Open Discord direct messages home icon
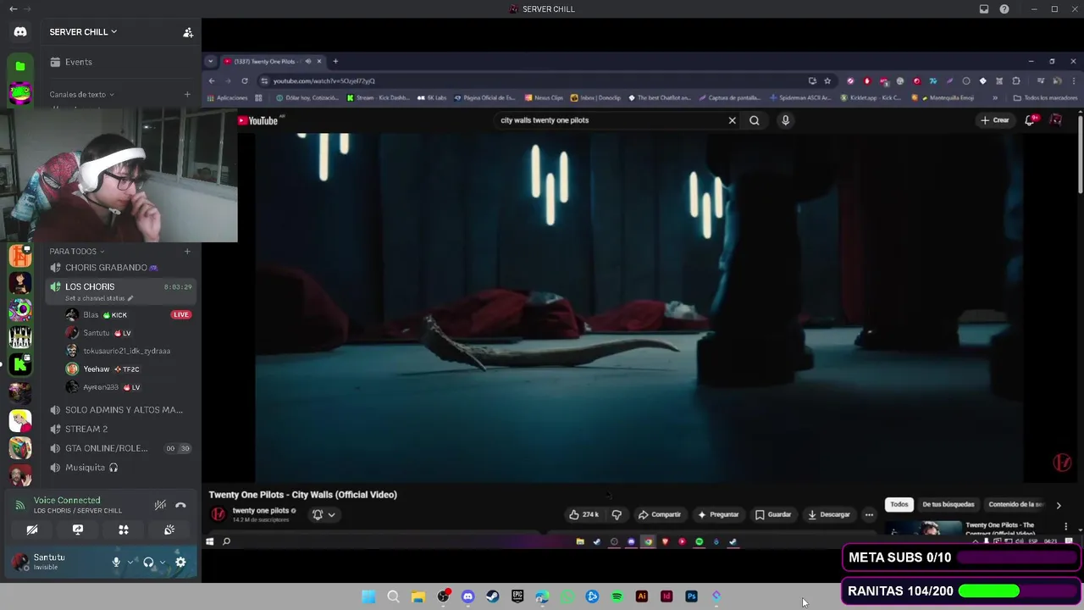This screenshot has height=610, width=1084. pyautogui.click(x=20, y=32)
